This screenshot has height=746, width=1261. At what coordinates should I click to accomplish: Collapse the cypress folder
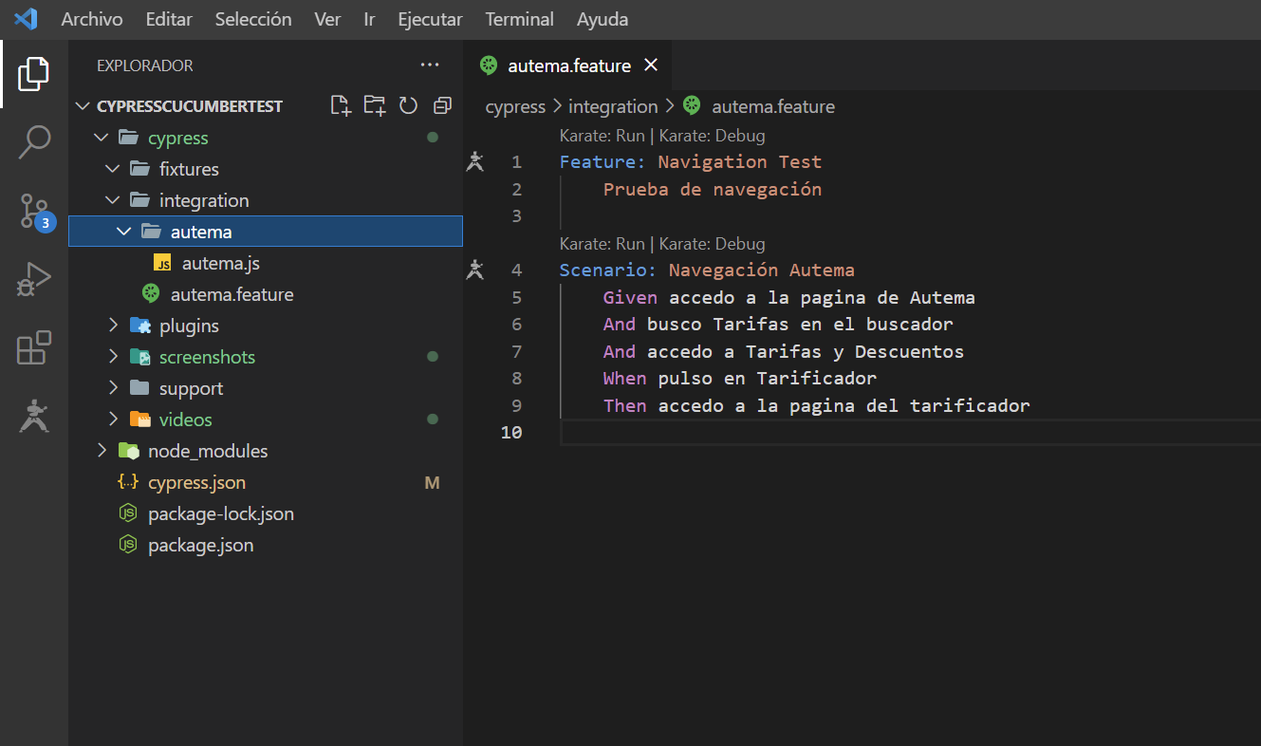tap(102, 138)
